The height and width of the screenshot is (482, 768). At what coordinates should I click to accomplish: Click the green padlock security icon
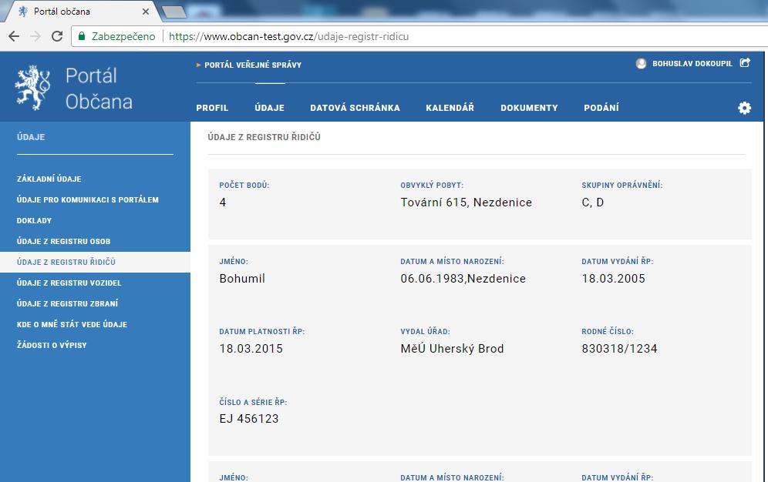(82, 36)
